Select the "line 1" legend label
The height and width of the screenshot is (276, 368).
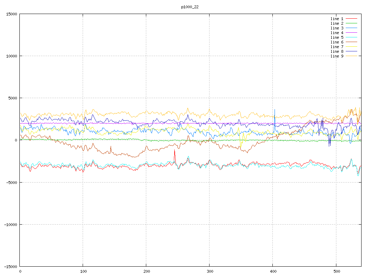(337, 19)
